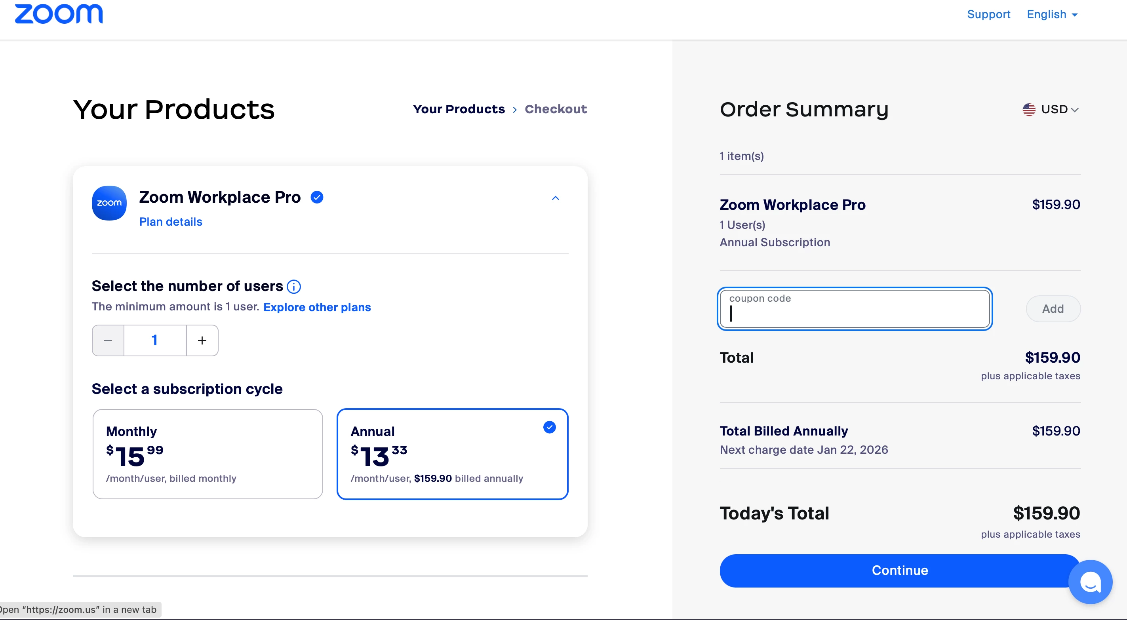Increase user count with plus button

pos(202,340)
